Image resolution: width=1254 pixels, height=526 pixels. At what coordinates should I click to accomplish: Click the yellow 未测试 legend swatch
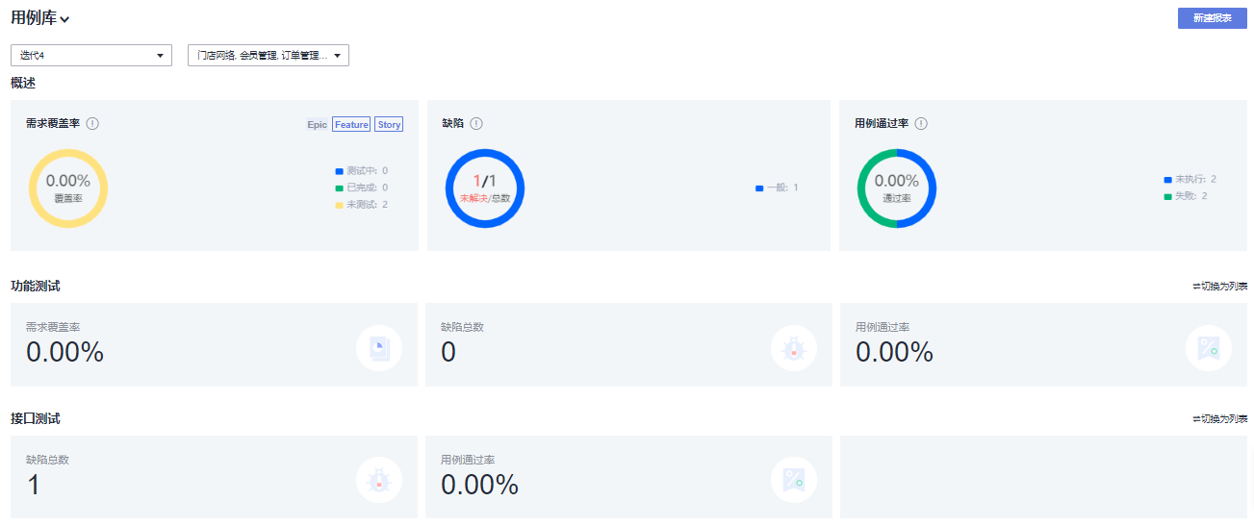pyautogui.click(x=339, y=205)
